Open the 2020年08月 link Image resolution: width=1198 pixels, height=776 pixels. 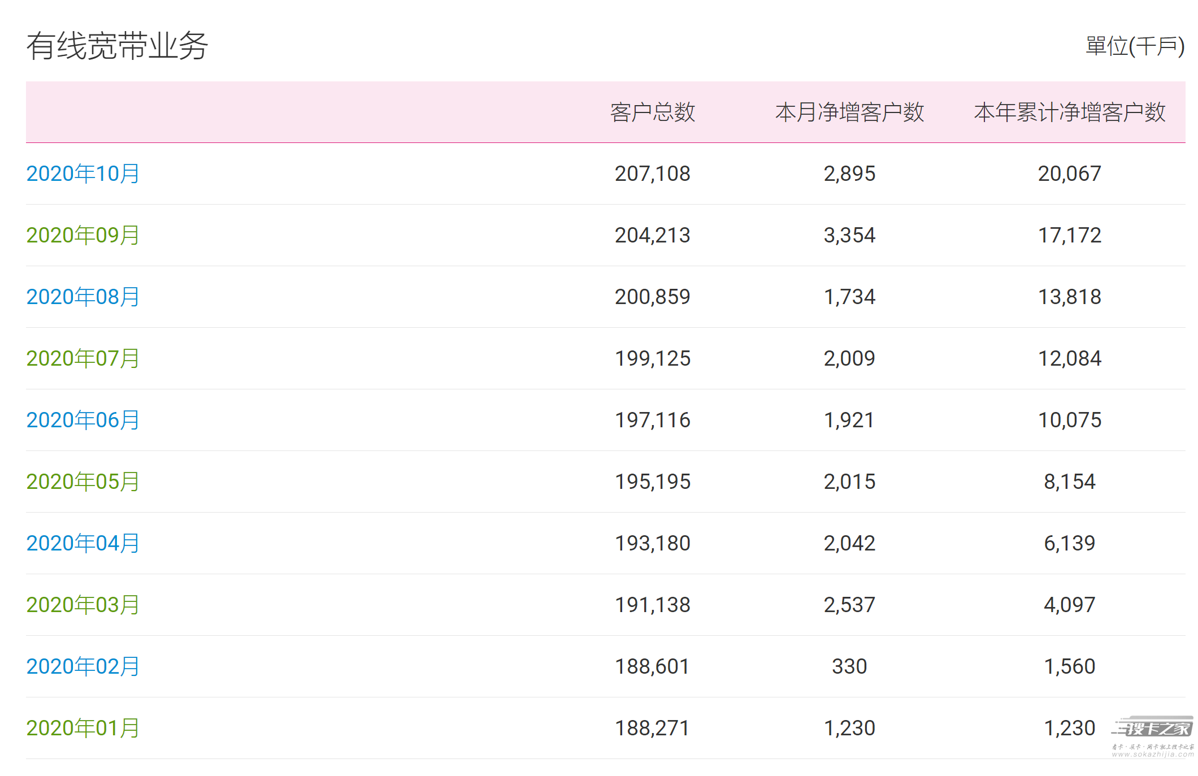(x=83, y=297)
